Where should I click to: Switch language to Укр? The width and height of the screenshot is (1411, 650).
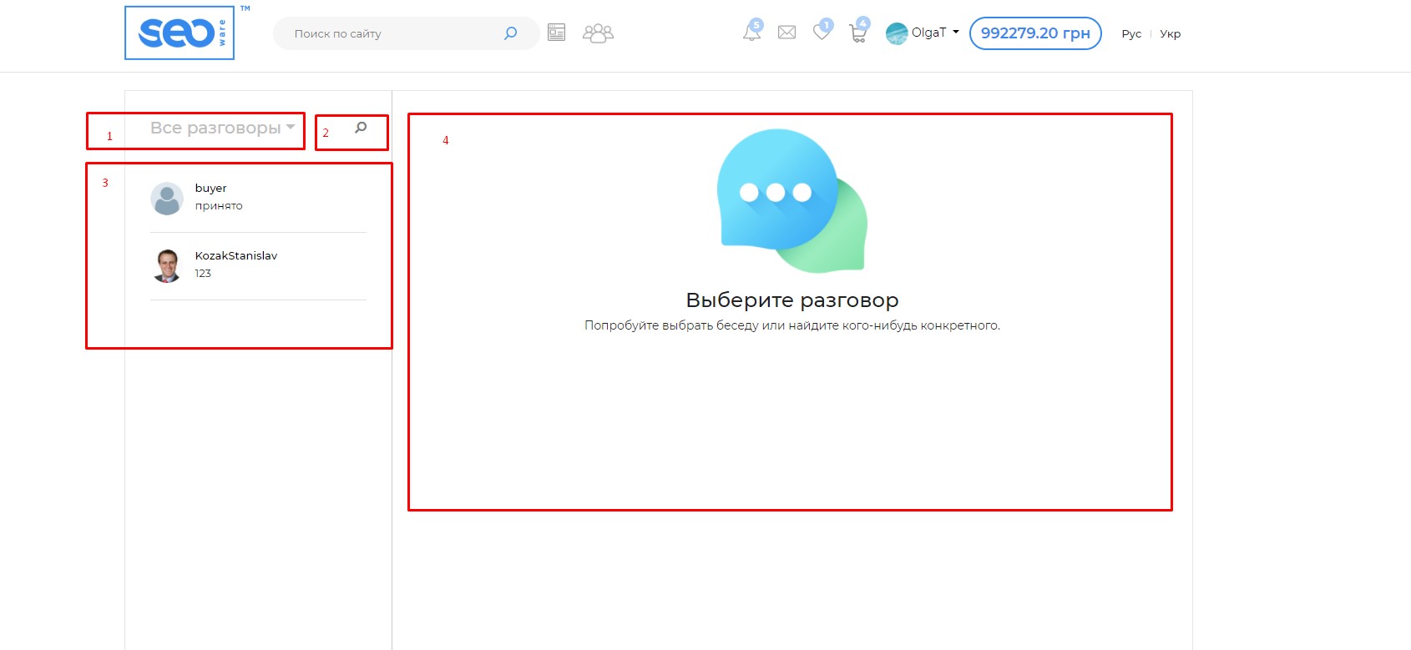coord(1170,34)
